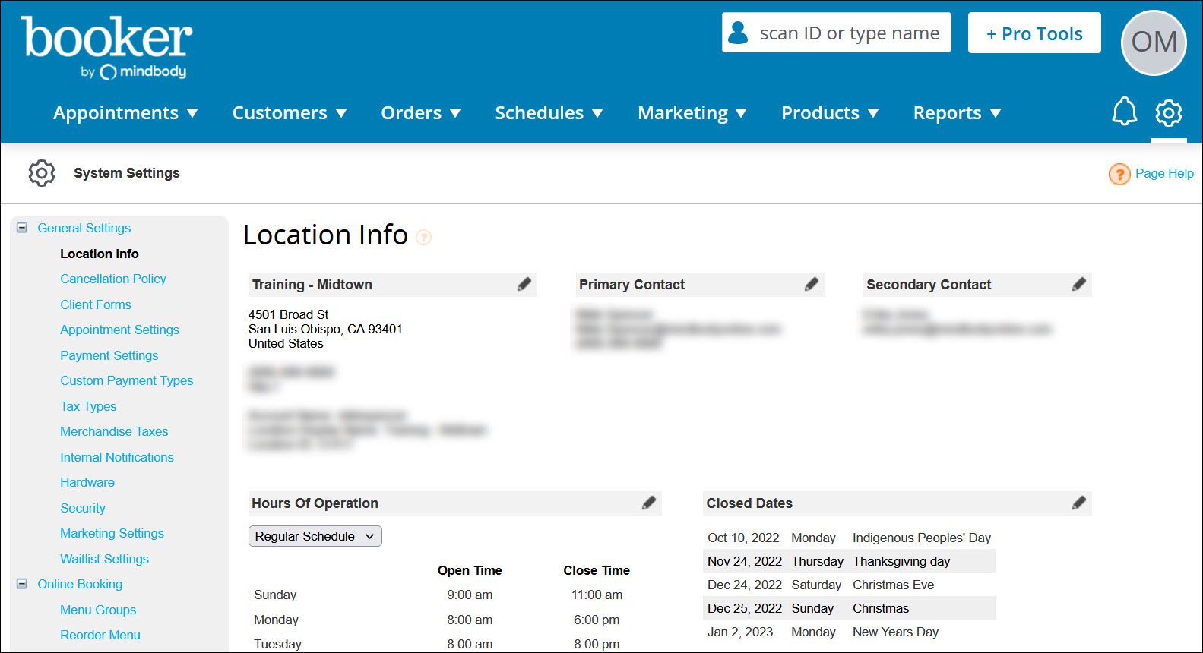Open Payment Settings link in sidebar
This screenshot has width=1203, height=653.
(x=109, y=355)
